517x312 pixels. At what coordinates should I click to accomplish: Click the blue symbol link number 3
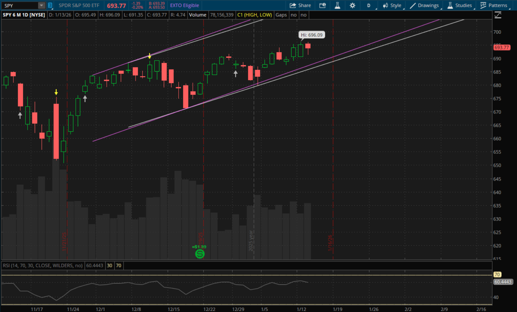pyautogui.click(x=50, y=6)
